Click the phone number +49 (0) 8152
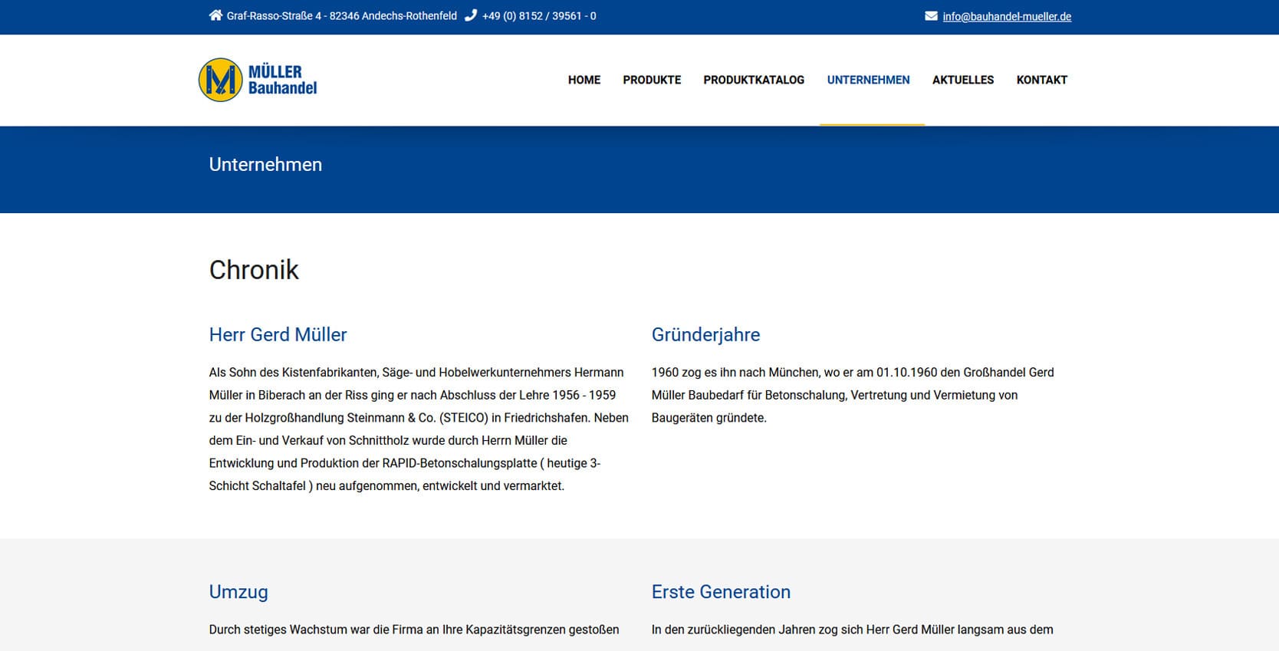The image size is (1279, 651). 538,15
